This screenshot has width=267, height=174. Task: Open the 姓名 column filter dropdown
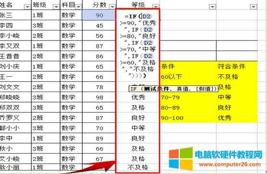[27, 7]
